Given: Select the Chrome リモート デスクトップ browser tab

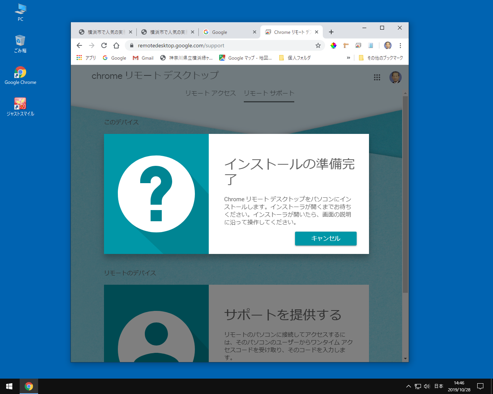Looking at the screenshot, I should [292, 32].
